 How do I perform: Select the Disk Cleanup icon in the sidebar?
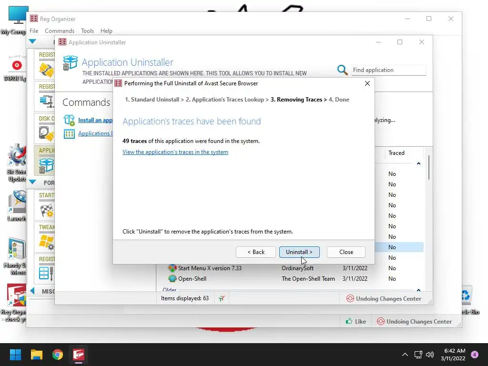pyautogui.click(x=46, y=133)
